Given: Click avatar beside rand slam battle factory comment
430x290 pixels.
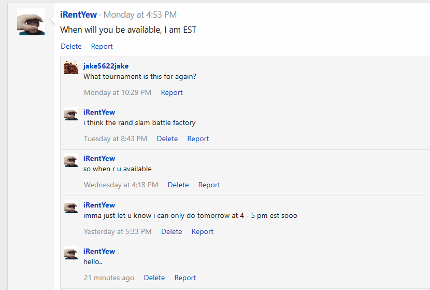Looking at the screenshot, I should pyautogui.click(x=71, y=114).
